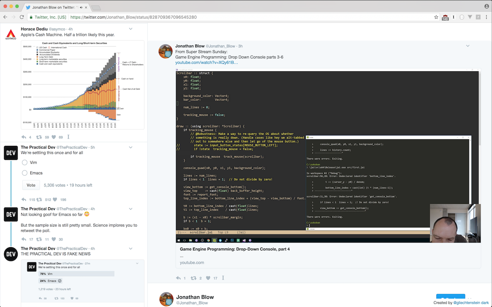The width and height of the screenshot is (492, 307).
Task: Like Horace Dediu's tweet
Action: (54, 137)
